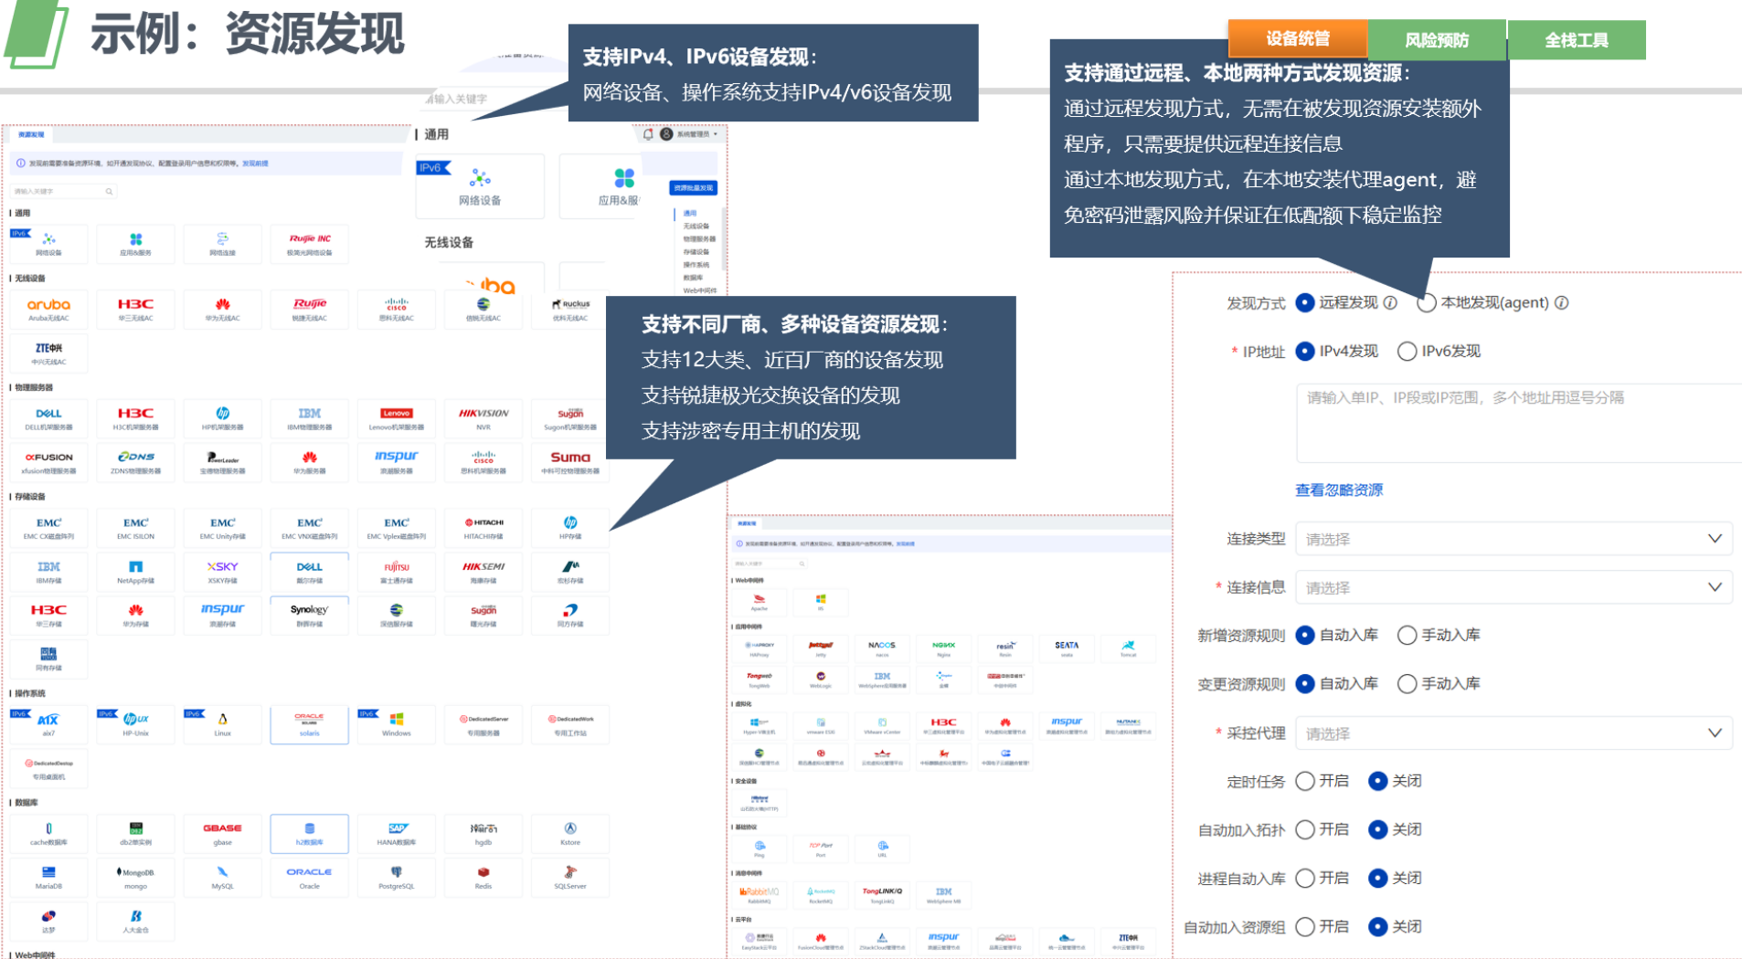The image size is (1742, 959).
Task: Open the Fujitsu storage card
Action: click(x=397, y=573)
